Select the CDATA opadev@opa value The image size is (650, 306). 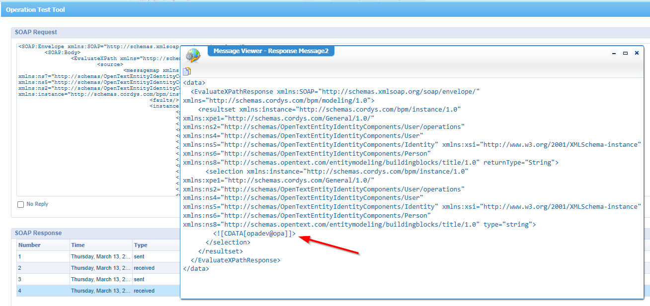pos(253,234)
